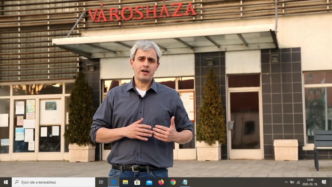
Task: Launch Firefox from the taskbar
Action: tap(161, 182)
